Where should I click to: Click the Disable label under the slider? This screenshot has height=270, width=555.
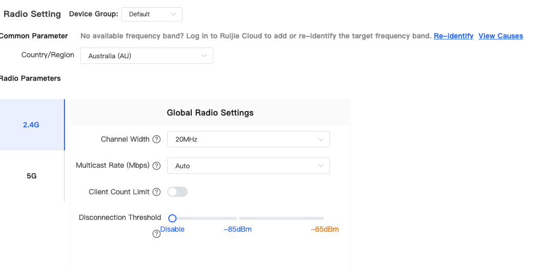point(172,229)
